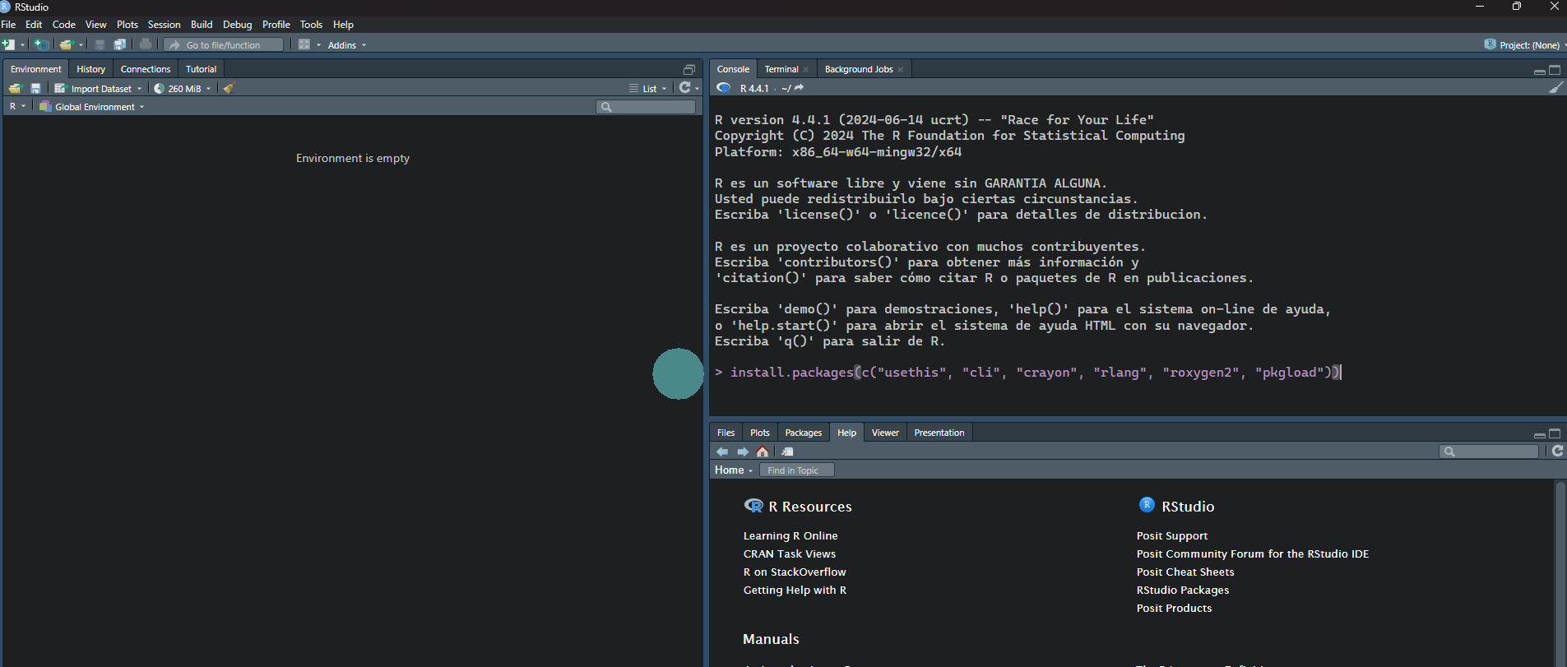Viewport: 1567px width, 667px height.
Task: Open the Import Dataset dropdown
Action: [100, 88]
